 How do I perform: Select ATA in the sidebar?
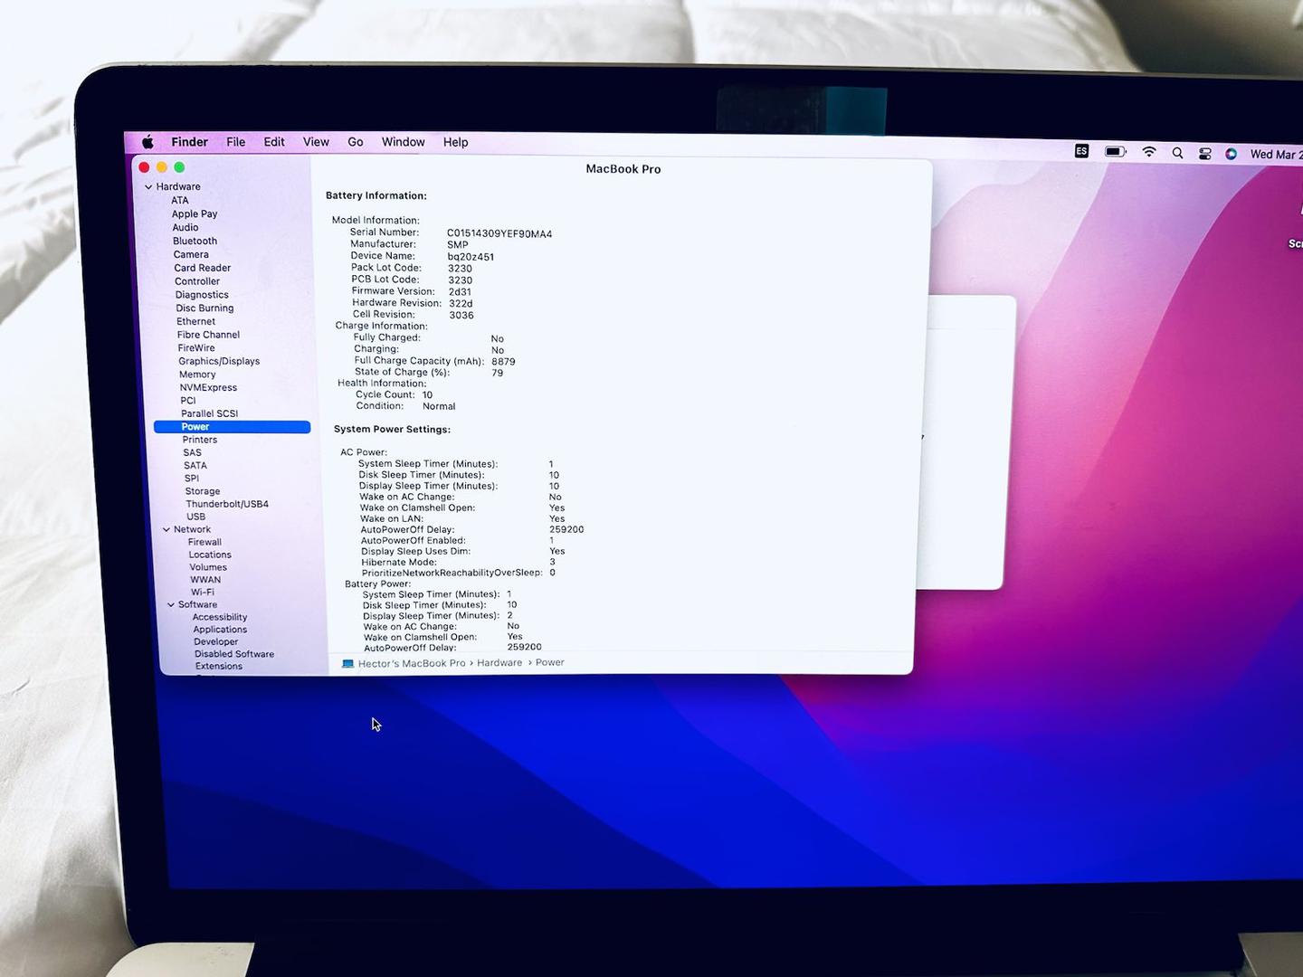180,201
